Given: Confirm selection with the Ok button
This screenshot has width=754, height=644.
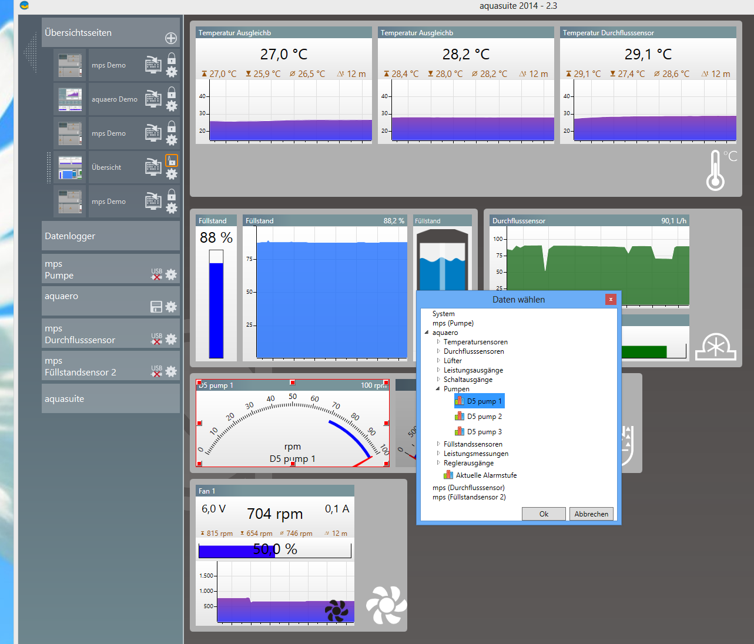Looking at the screenshot, I should click(x=544, y=514).
